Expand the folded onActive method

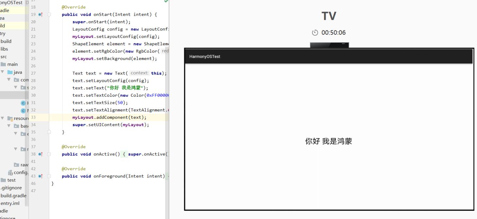point(49,154)
